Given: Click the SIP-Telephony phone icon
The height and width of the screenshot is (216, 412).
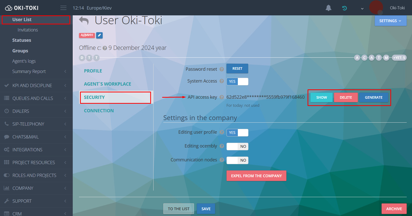Looking at the screenshot, I should point(7,124).
